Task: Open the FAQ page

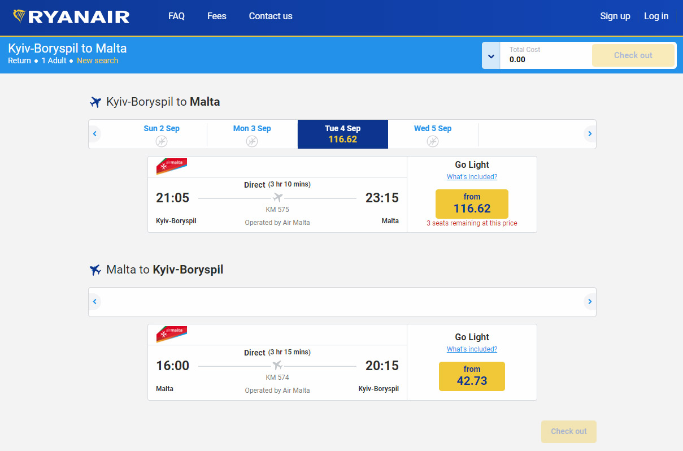Action: tap(176, 16)
